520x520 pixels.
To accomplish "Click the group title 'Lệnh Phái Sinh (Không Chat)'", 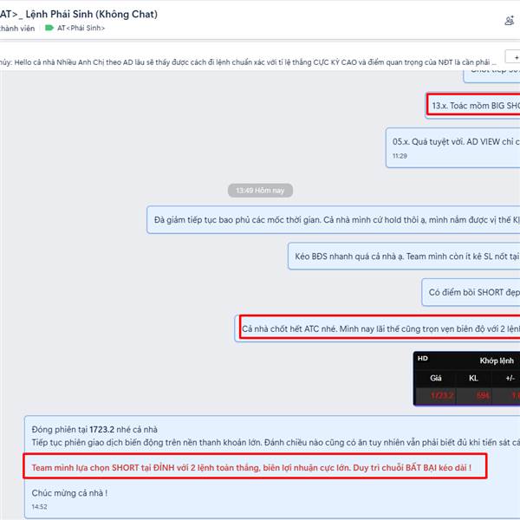I will click(x=92, y=14).
